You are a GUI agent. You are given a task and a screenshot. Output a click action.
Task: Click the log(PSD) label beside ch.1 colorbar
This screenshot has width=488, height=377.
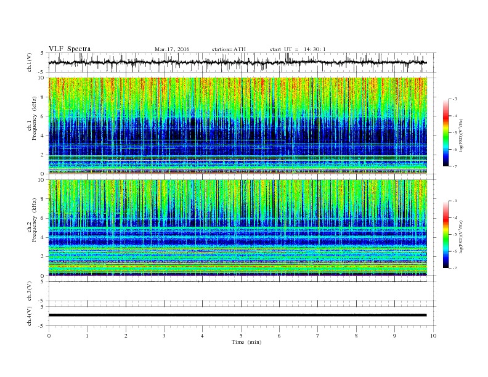coord(461,135)
